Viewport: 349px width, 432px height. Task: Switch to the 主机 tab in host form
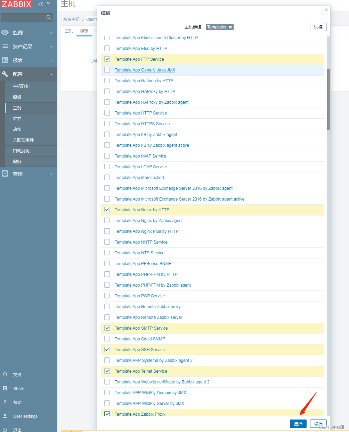pos(69,31)
